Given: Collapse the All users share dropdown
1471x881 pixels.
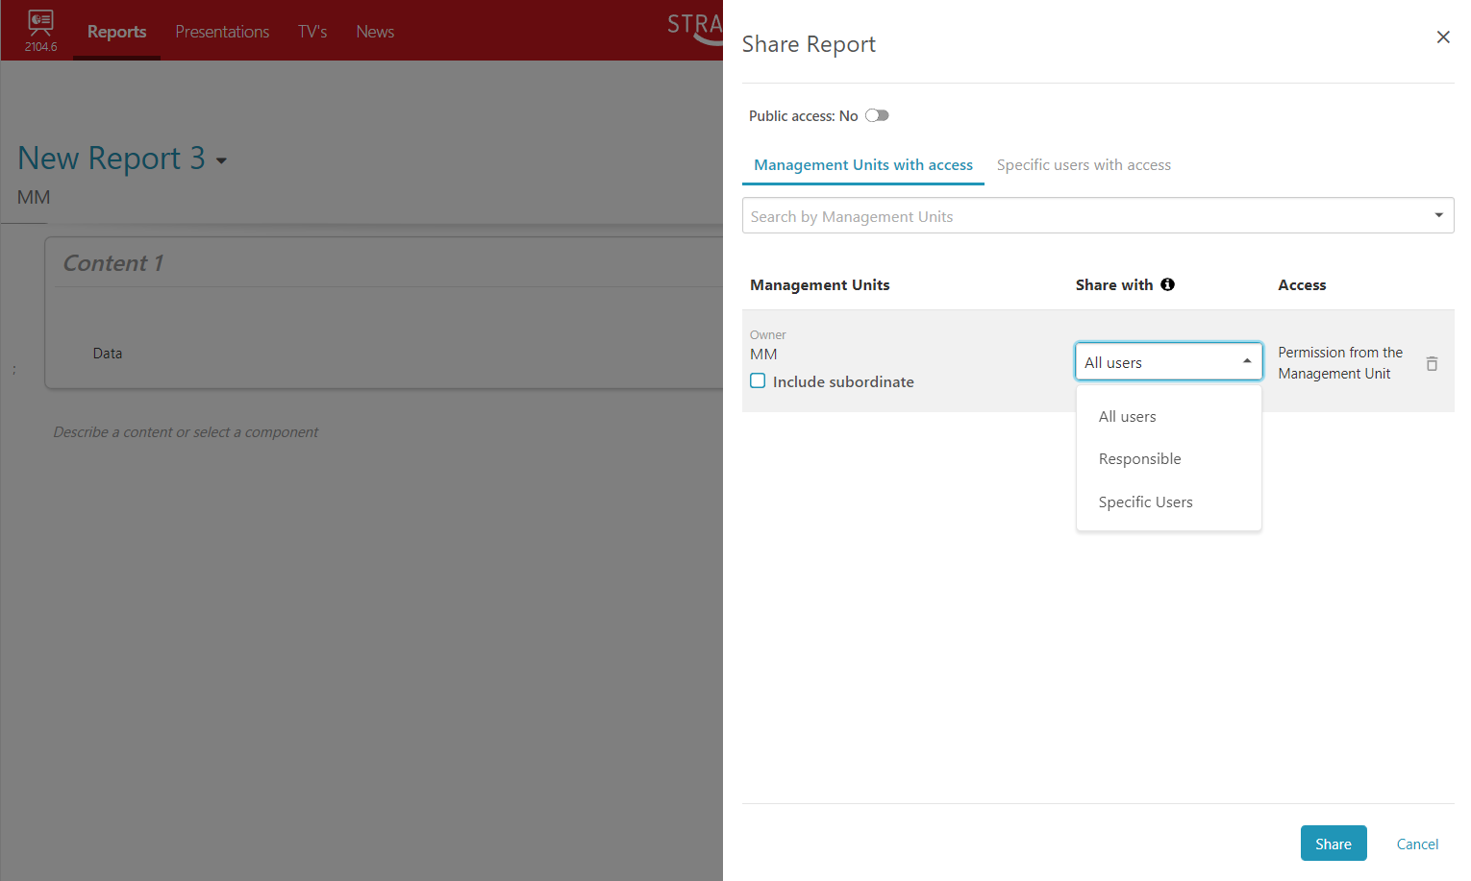Looking at the screenshot, I should click(1246, 361).
